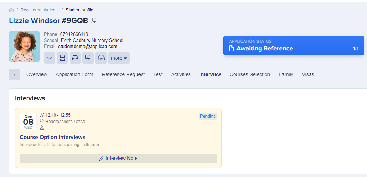This screenshot has height=177, width=367.
Task: Click the envelope email icon button
Action: (x=50, y=58)
